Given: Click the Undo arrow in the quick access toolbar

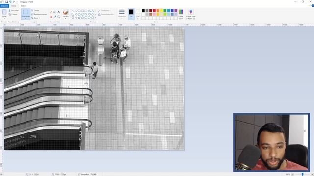Looking at the screenshot, I should click(x=10, y=2).
